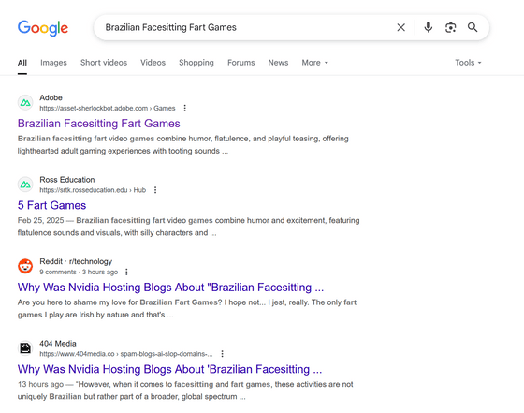Open the Google logo homepage

43,28
